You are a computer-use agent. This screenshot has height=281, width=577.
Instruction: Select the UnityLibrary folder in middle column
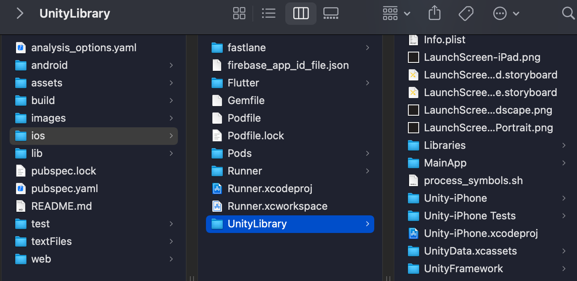(290, 224)
